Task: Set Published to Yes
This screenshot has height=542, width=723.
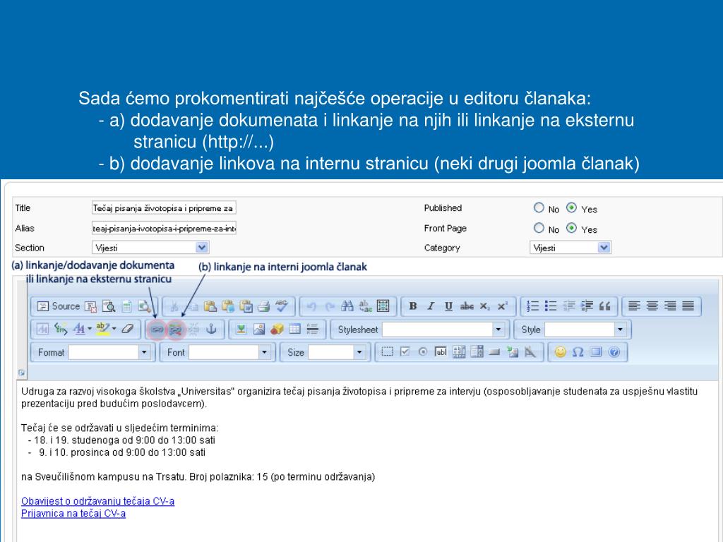Action: click(571, 208)
